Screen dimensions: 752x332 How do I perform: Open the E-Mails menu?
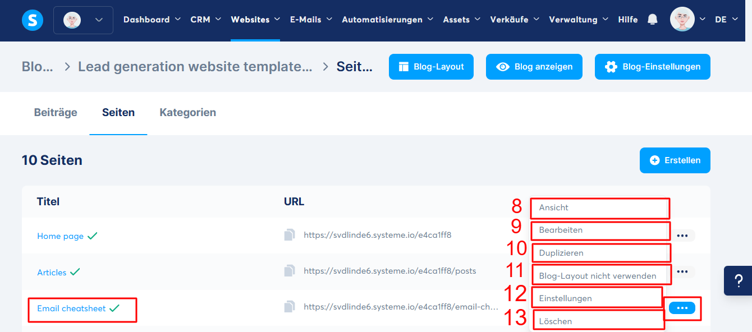311,20
